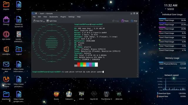Open the Plugins menu in Konsole
Screen dimensions: 188x105
[63, 17]
